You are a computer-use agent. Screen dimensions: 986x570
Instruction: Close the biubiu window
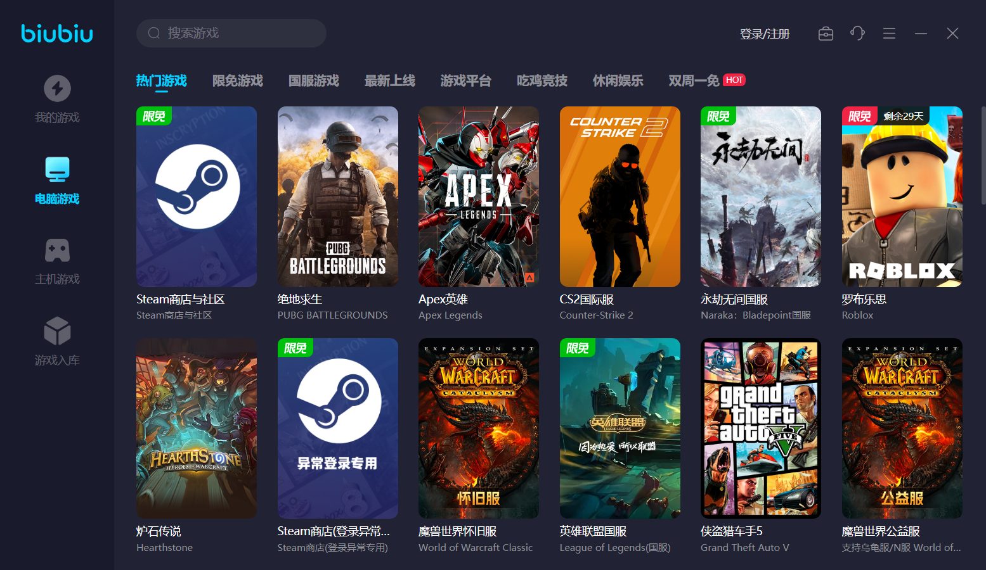(x=952, y=34)
